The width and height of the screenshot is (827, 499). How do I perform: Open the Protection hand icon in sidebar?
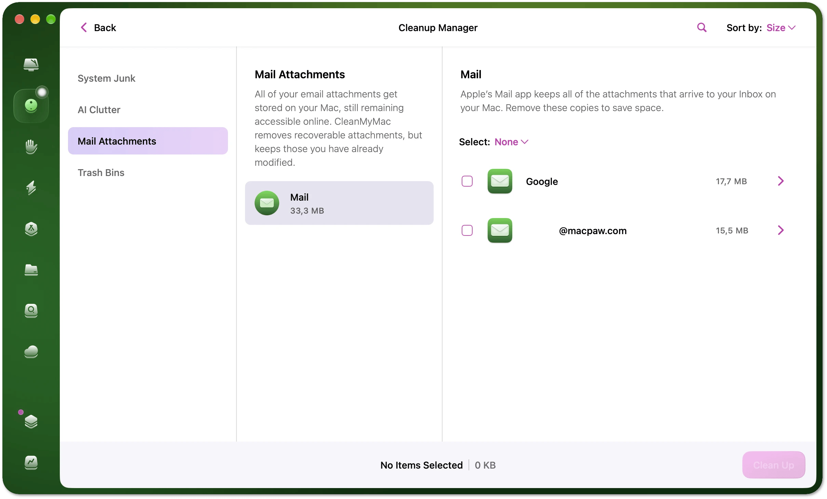coord(31,147)
